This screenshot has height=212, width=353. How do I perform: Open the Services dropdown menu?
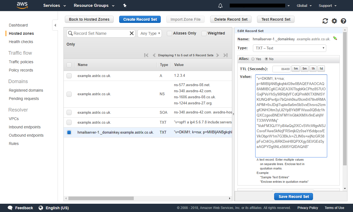pos(55,6)
